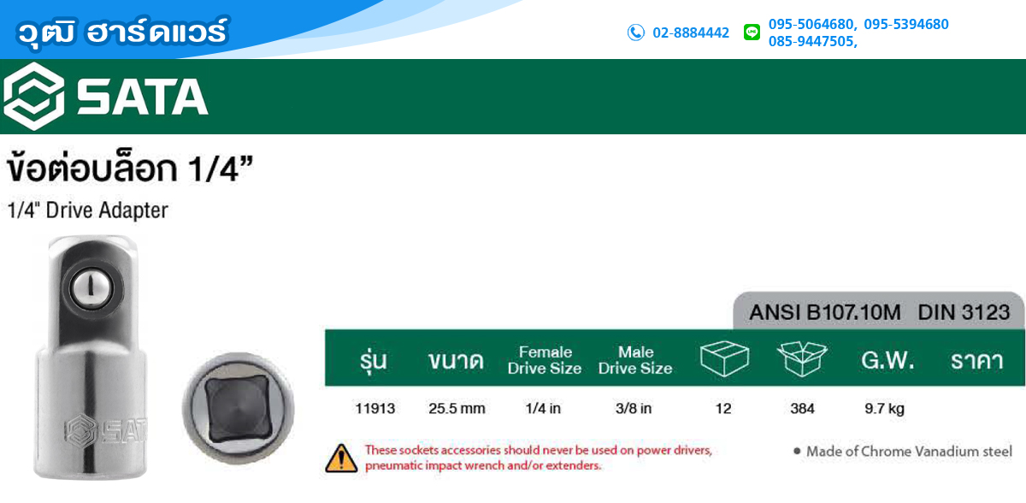Click the 25.5 mm size cell
The height and width of the screenshot is (503, 1026).
(x=457, y=408)
